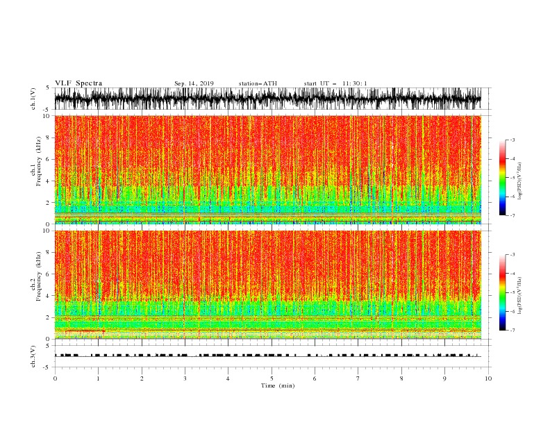Click the "-7" label on ch.1 colorbar
550x425 pixels.
[x=512, y=215]
